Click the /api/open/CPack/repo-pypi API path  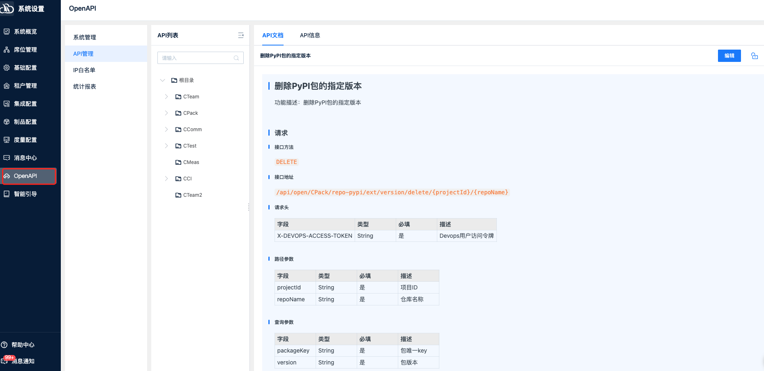click(392, 192)
